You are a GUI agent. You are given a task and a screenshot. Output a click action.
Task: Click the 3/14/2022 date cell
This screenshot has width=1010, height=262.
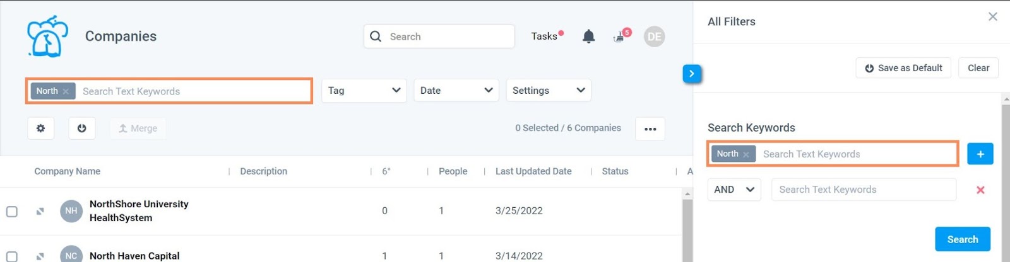[x=519, y=256]
